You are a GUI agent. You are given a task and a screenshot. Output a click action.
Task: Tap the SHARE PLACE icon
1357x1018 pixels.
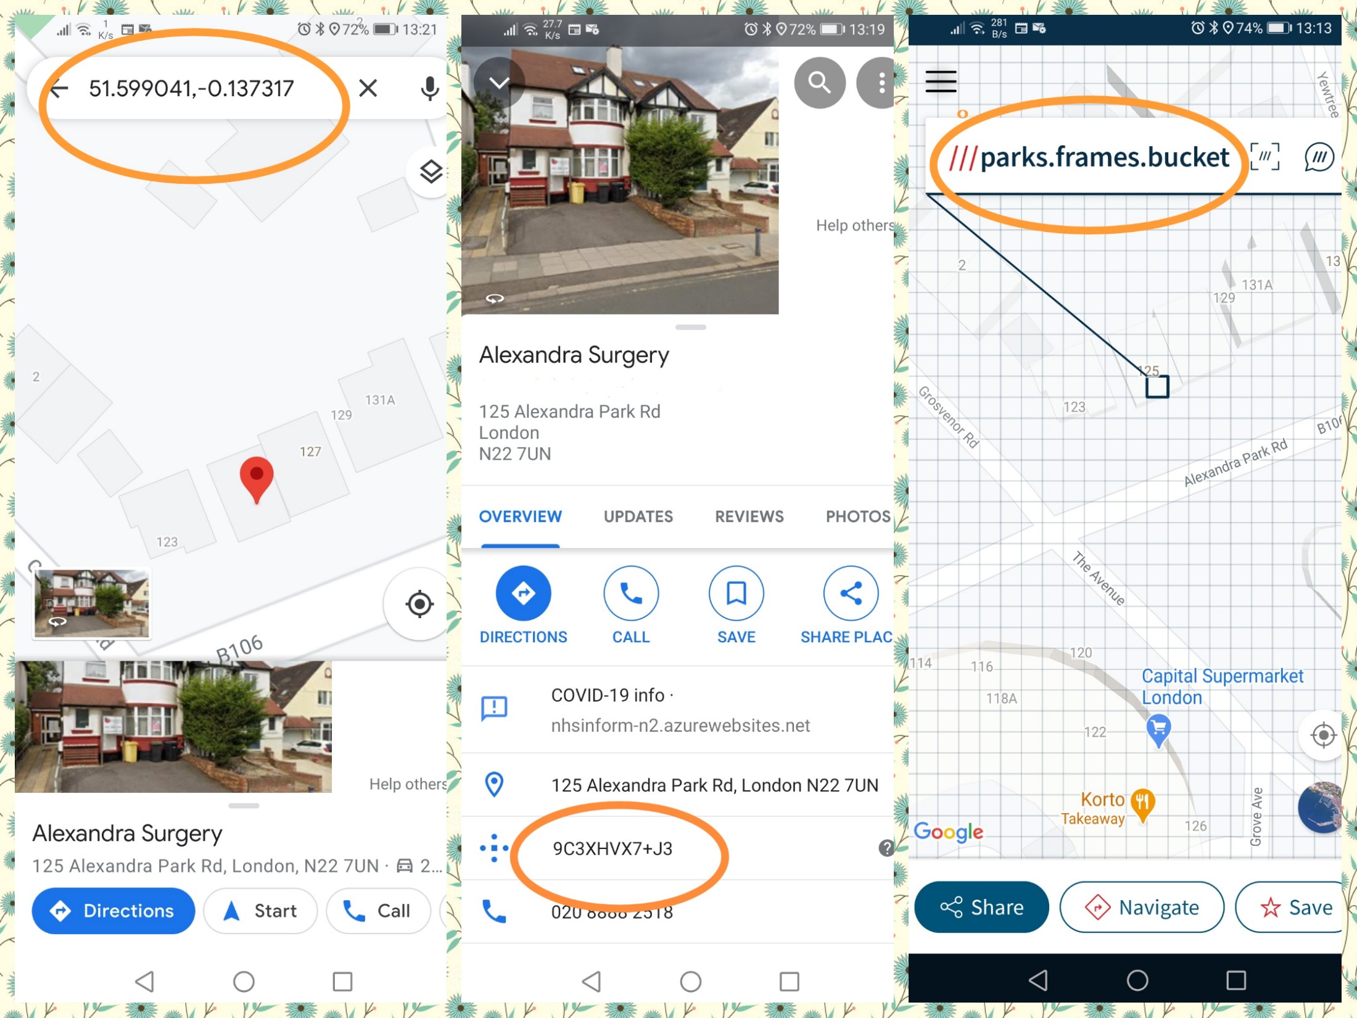click(851, 594)
